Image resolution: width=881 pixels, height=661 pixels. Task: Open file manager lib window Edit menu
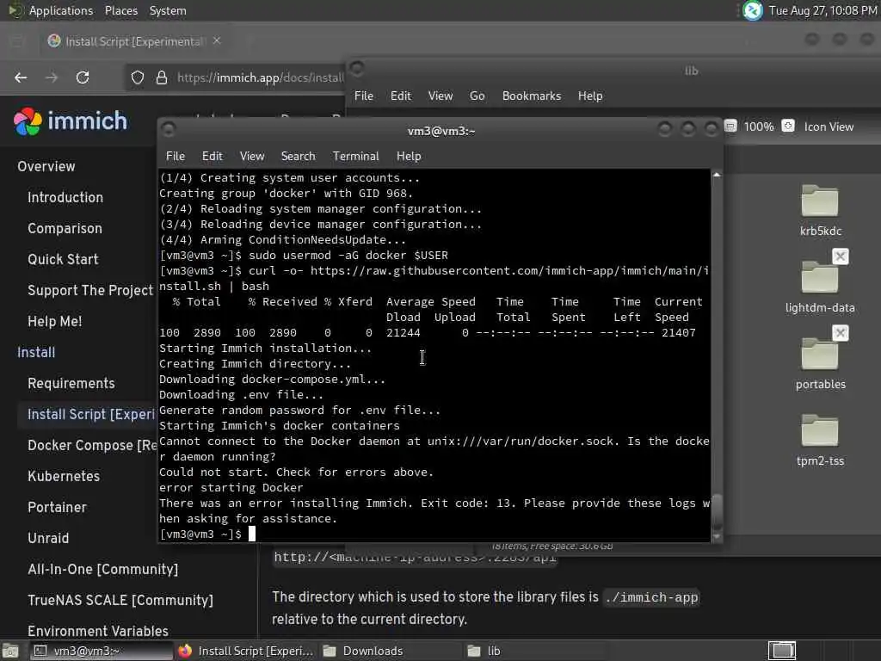coord(401,96)
